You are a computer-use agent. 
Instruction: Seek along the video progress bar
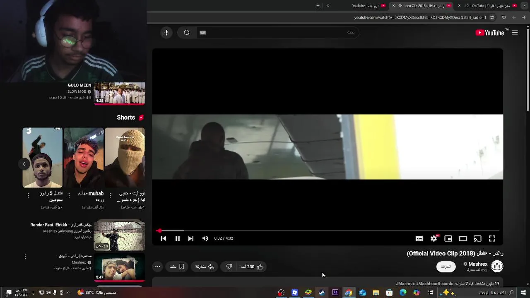click(328, 231)
